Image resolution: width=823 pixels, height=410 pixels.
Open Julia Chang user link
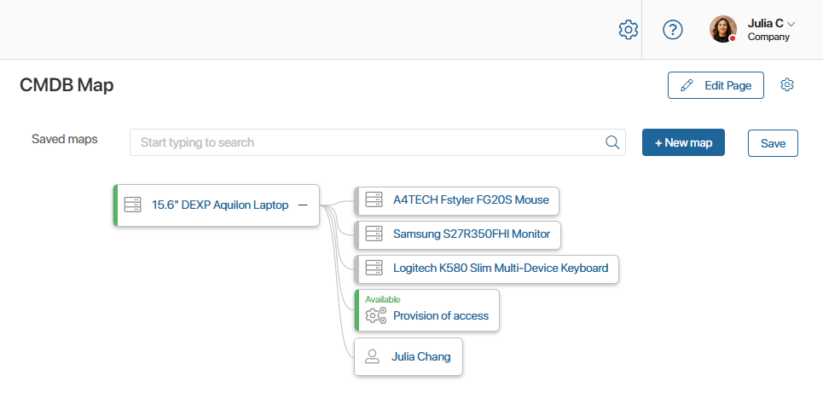[421, 356]
